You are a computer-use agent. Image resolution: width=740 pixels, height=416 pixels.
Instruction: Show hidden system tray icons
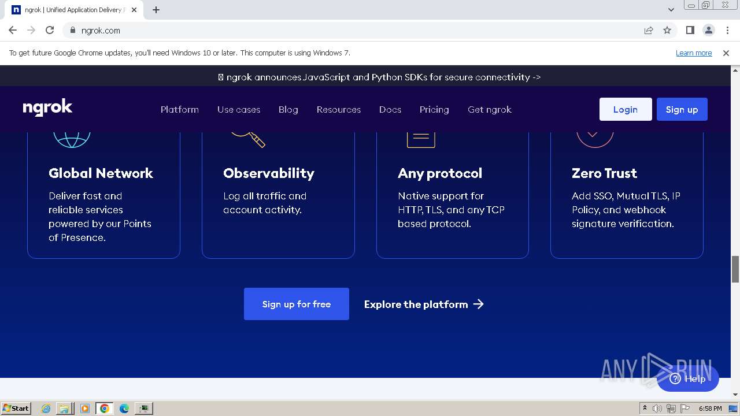click(645, 408)
